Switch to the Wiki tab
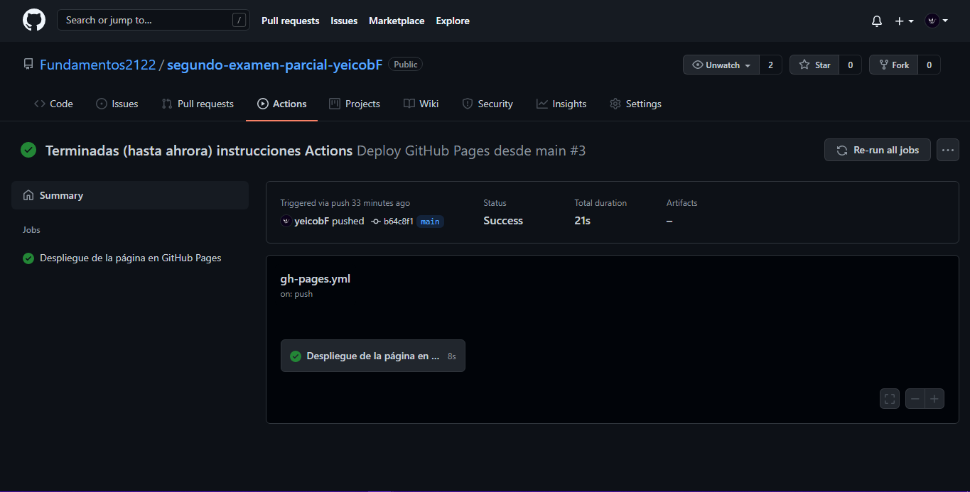Viewport: 970px width, 492px height. pyautogui.click(x=421, y=104)
